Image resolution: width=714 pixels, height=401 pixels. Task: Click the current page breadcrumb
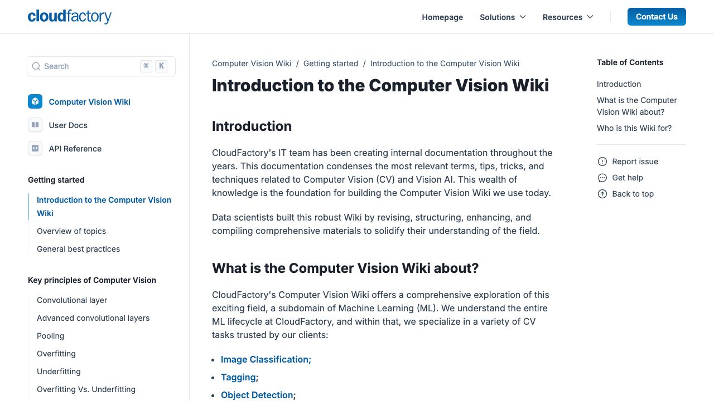click(445, 63)
